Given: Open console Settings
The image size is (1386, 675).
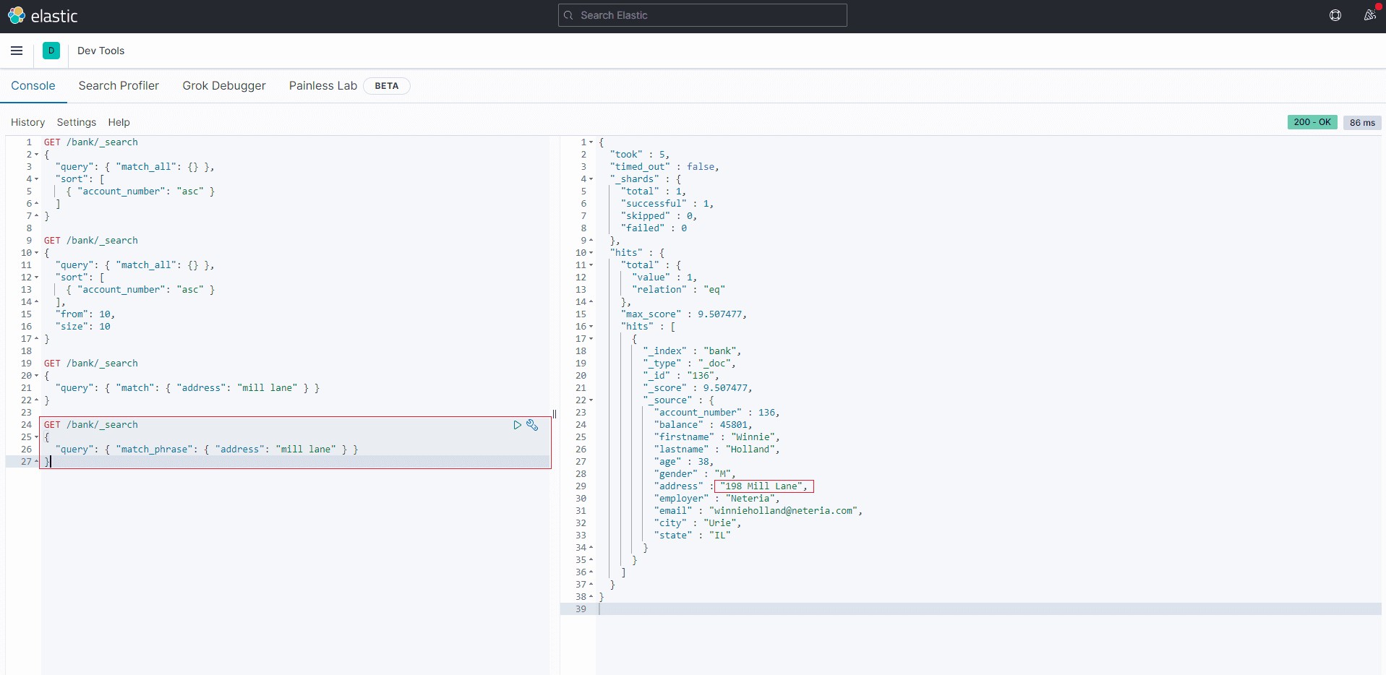Looking at the screenshot, I should click(x=76, y=122).
